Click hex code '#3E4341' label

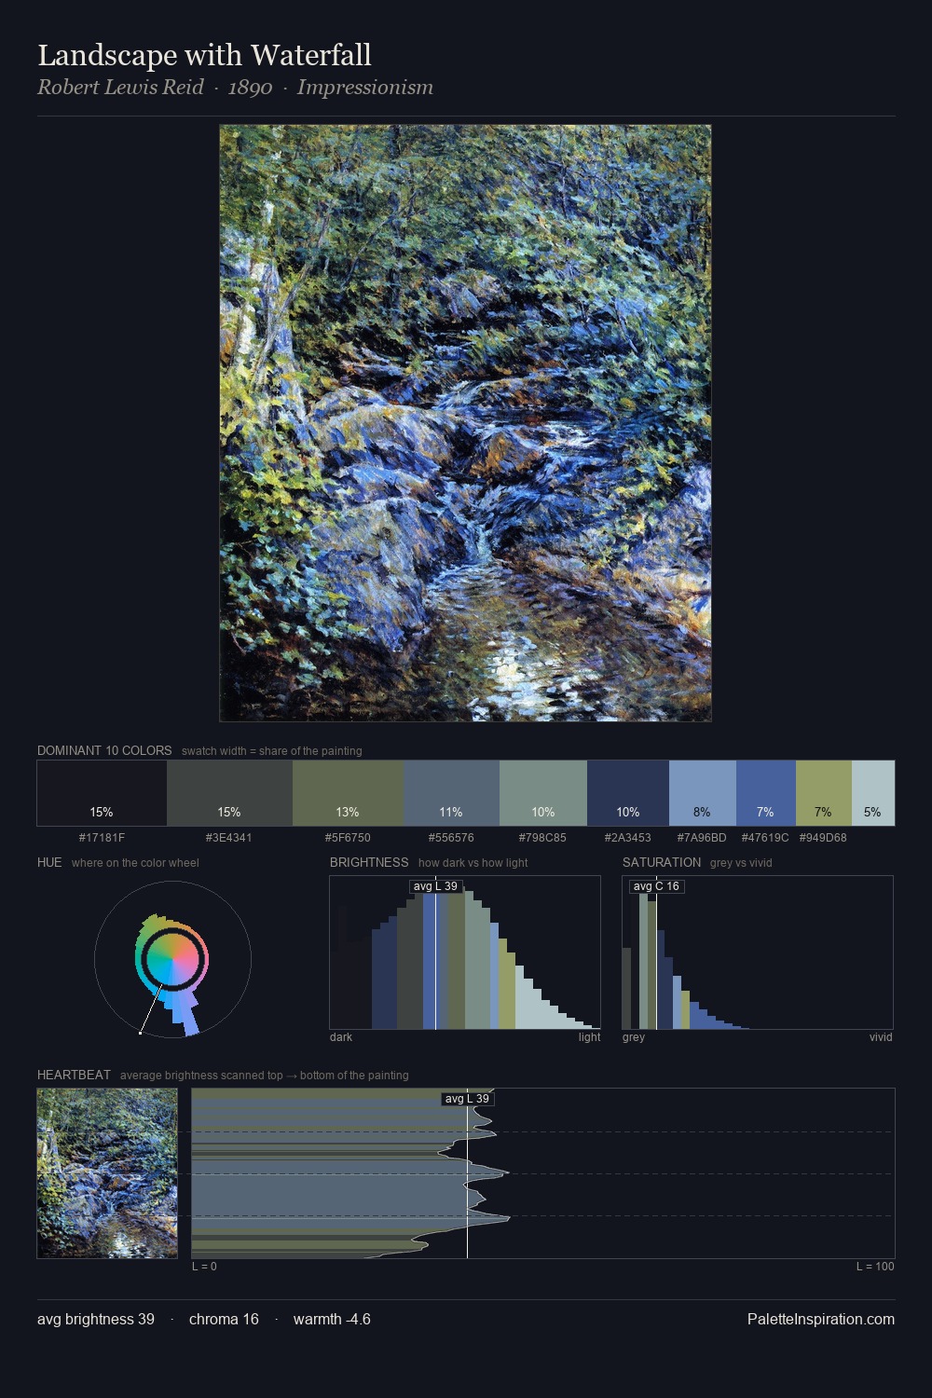click(x=229, y=838)
